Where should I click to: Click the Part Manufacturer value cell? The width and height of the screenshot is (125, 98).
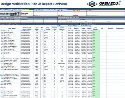pos(27,11)
